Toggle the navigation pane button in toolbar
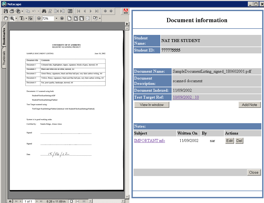264x203 pixels. click(70, 11)
